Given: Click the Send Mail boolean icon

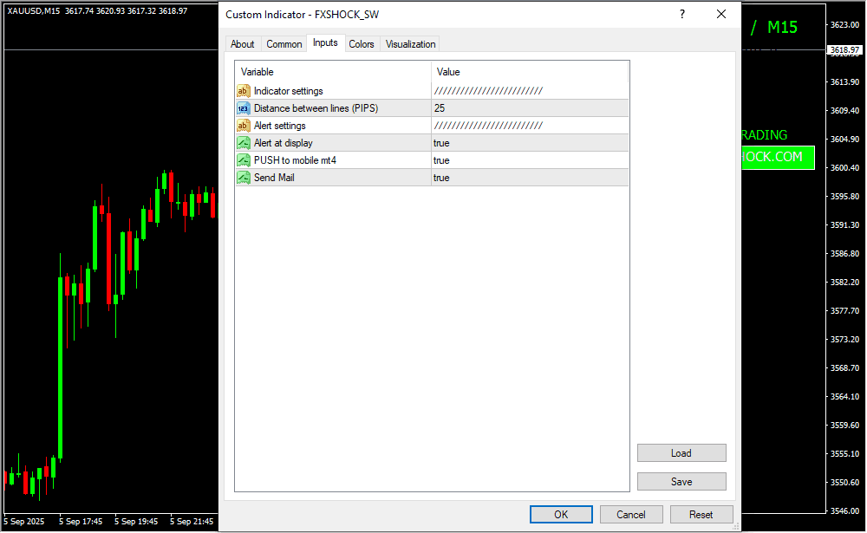Looking at the screenshot, I should (244, 178).
